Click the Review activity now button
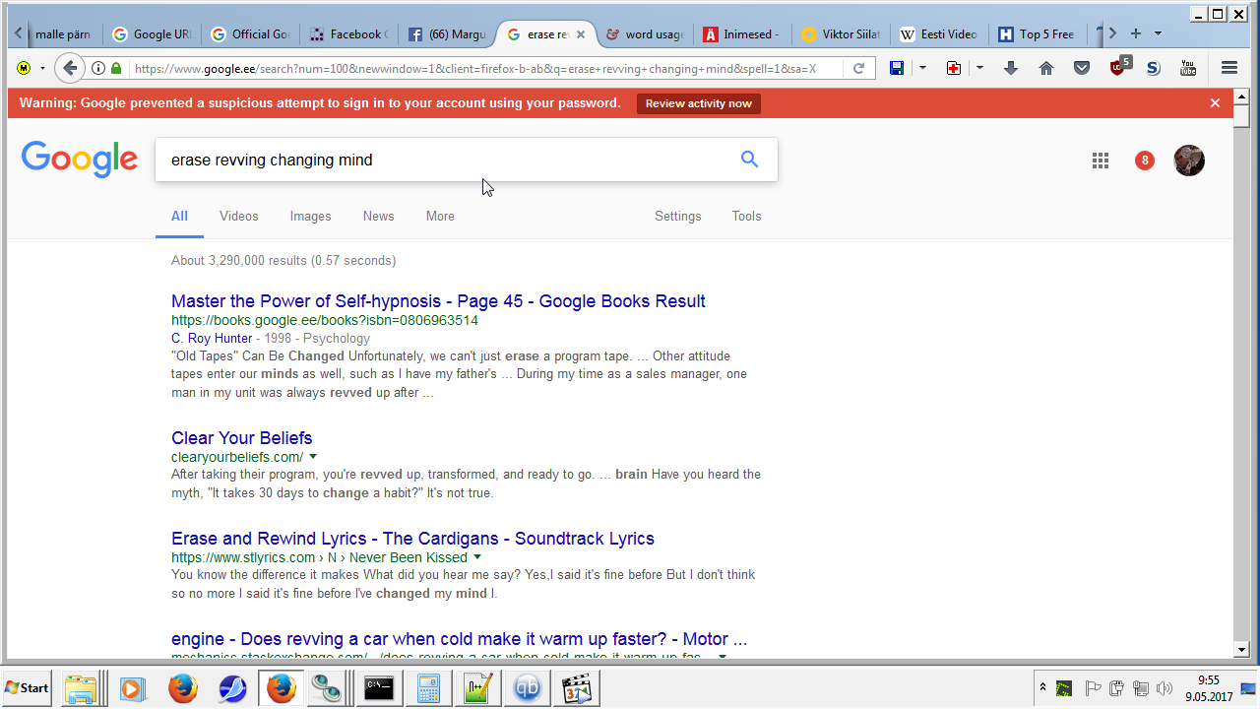 698,103
